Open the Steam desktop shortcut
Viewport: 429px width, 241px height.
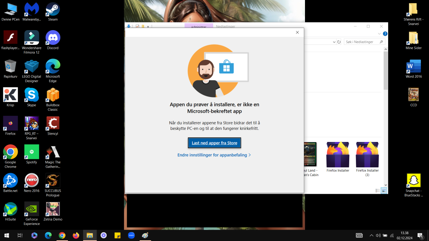(x=53, y=12)
